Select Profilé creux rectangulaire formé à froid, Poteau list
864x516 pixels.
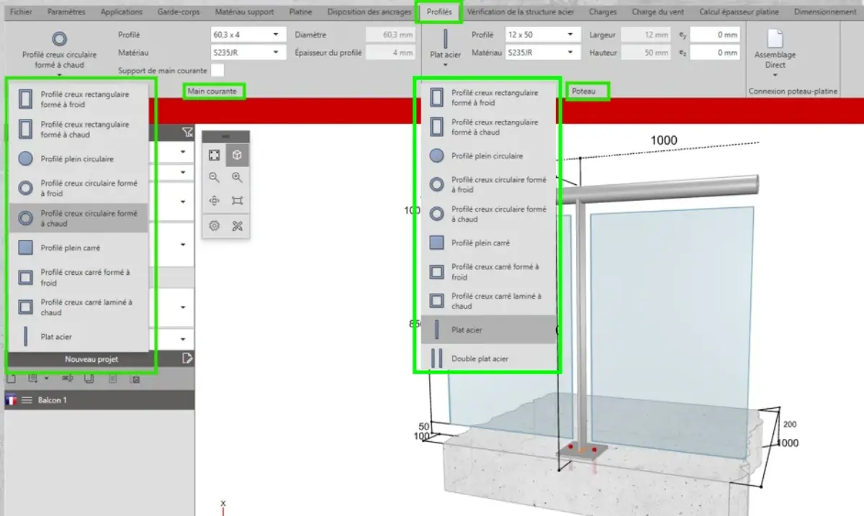coord(489,97)
